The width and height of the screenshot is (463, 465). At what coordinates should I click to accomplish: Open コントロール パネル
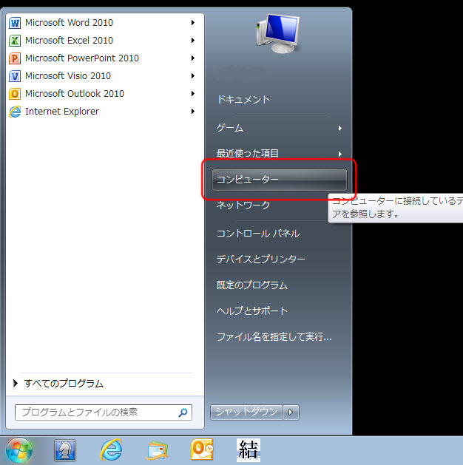tap(258, 234)
